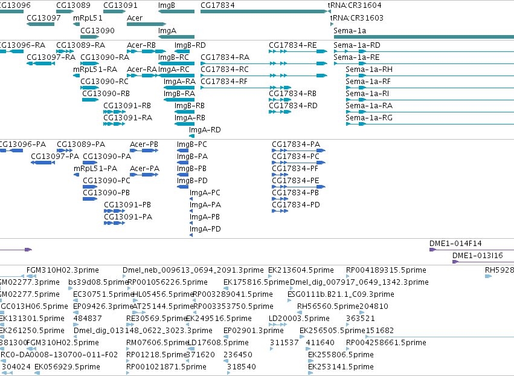Click the LD20003.5prime EST label

[299, 319]
